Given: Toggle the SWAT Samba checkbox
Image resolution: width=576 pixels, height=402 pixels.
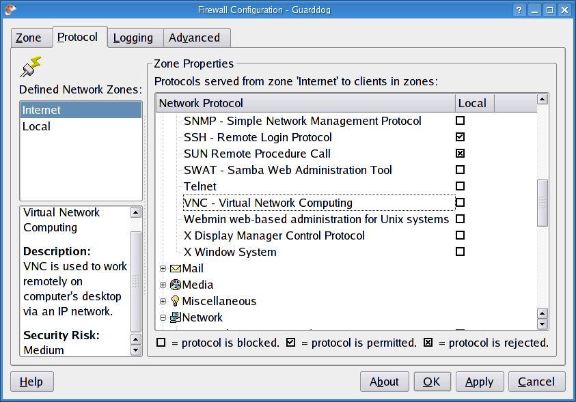Looking at the screenshot, I should pyautogui.click(x=460, y=169).
